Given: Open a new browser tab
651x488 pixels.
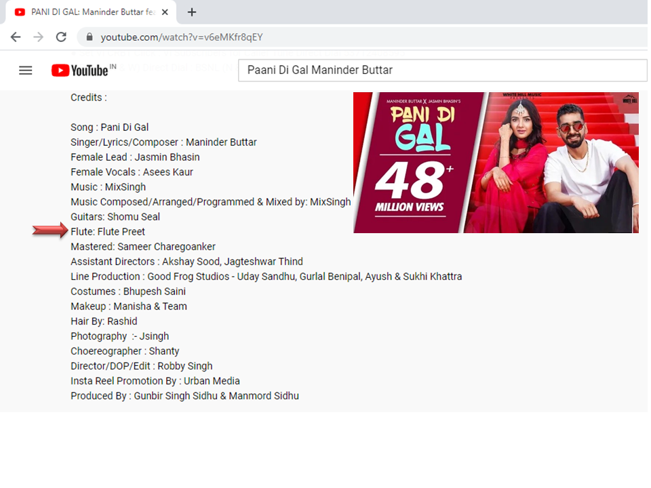Looking at the screenshot, I should pyautogui.click(x=192, y=12).
